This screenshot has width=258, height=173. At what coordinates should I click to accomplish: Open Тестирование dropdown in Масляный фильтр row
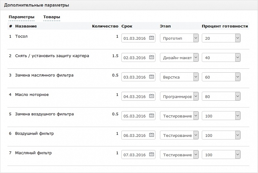coord(196,155)
